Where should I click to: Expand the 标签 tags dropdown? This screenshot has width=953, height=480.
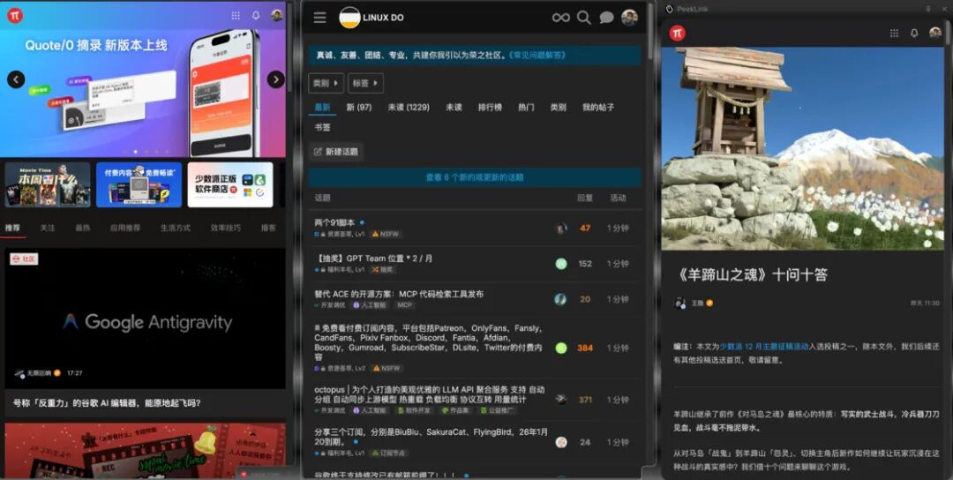[365, 83]
